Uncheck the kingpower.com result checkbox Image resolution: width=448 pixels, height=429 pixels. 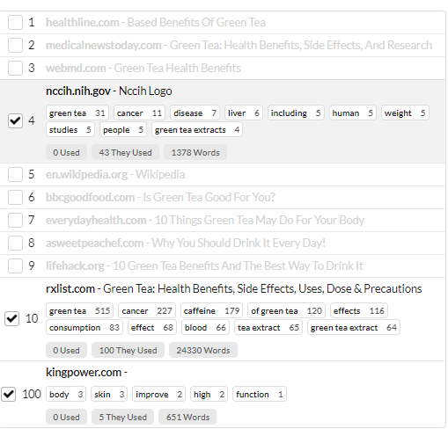point(8,394)
